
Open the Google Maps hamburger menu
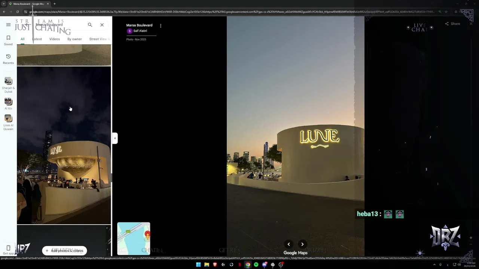[8, 25]
